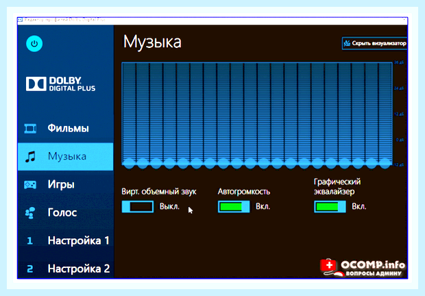Image resolution: width=425 pixels, height=296 pixels.
Task: Click the gamepad icon beside Игры
Action: click(30, 185)
